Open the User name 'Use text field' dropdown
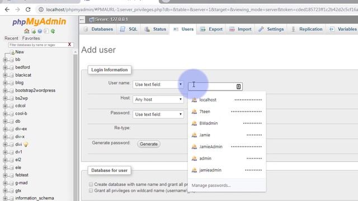This screenshot has height=201, width=358. [158, 84]
